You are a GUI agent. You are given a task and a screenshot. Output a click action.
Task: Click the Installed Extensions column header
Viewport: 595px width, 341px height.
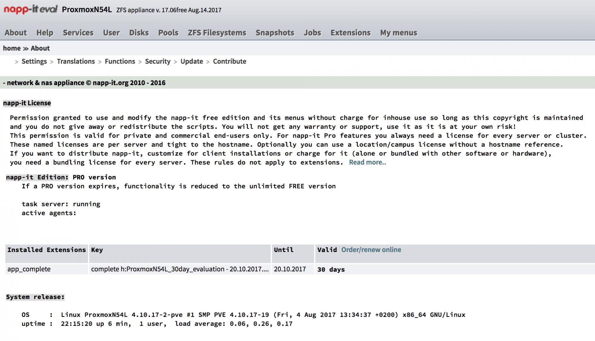pos(47,253)
